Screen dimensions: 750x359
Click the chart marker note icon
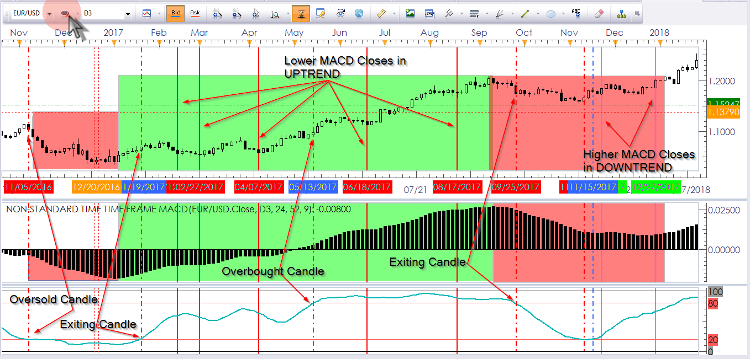pos(321,13)
